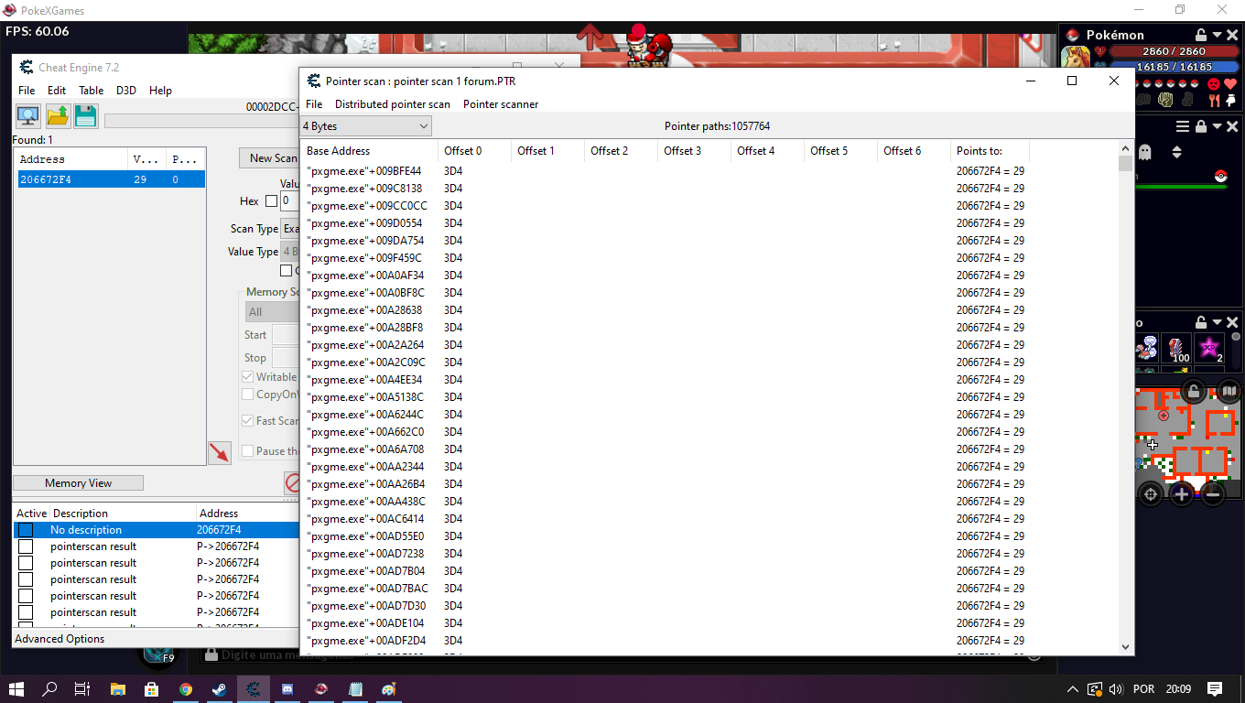1245x703 pixels.
Task: Expand the Pokémon panel dropdown arrow
Action: [1217, 35]
